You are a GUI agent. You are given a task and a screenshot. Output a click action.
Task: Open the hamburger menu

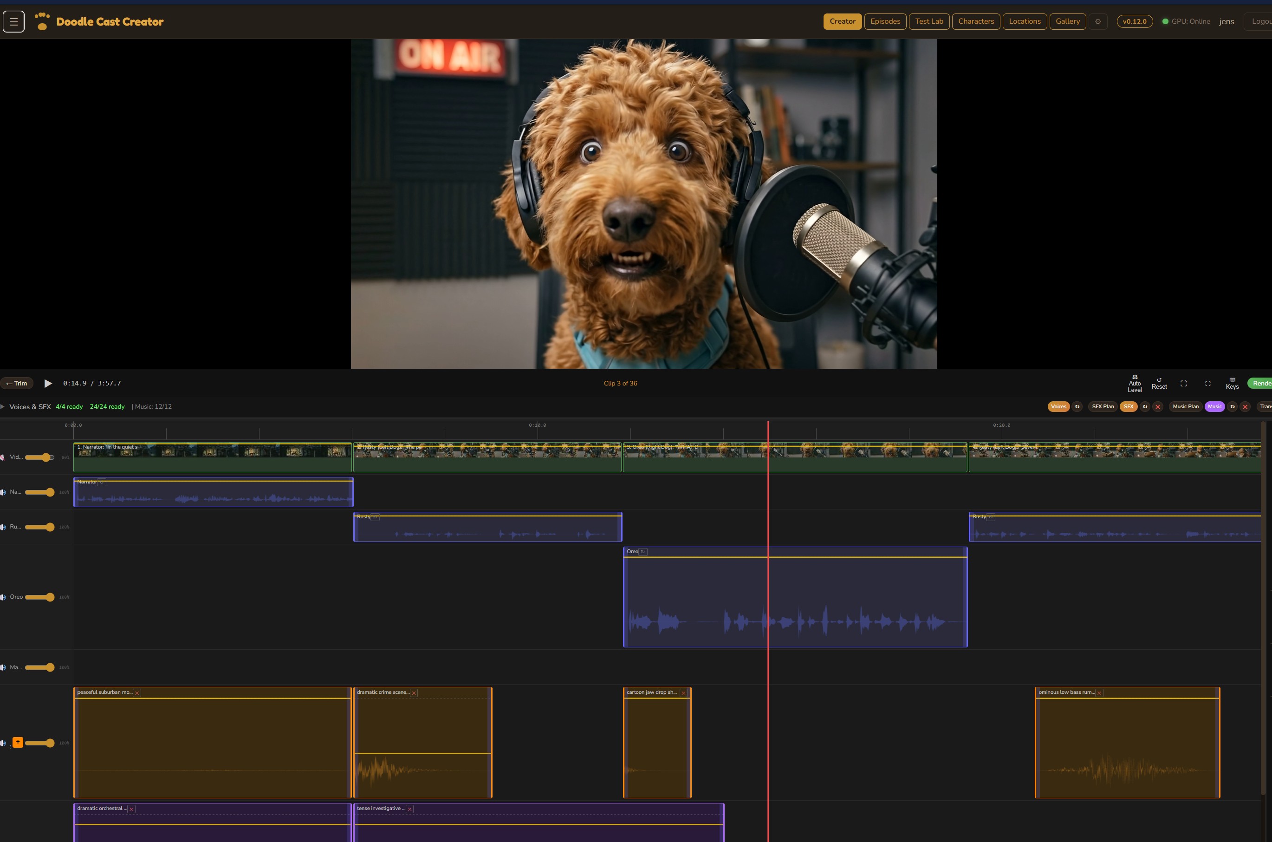point(13,21)
